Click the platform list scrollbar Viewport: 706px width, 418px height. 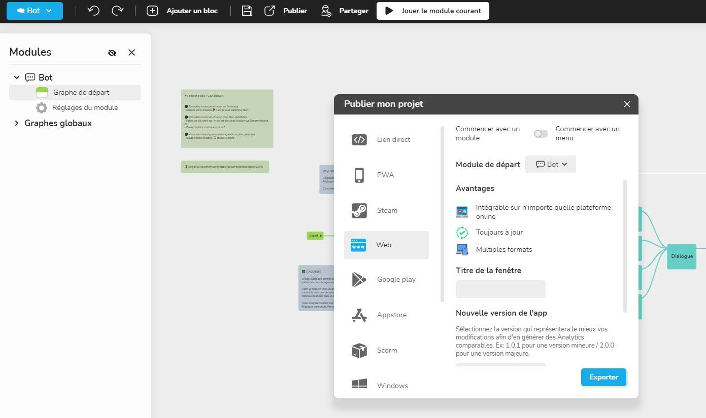click(442, 214)
